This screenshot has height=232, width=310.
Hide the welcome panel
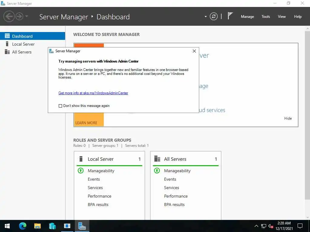pos(288,118)
